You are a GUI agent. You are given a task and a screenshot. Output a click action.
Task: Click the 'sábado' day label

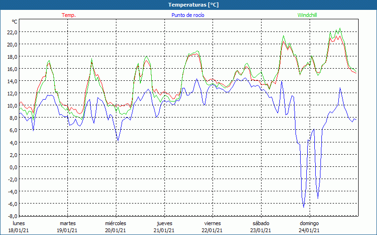[261, 223]
